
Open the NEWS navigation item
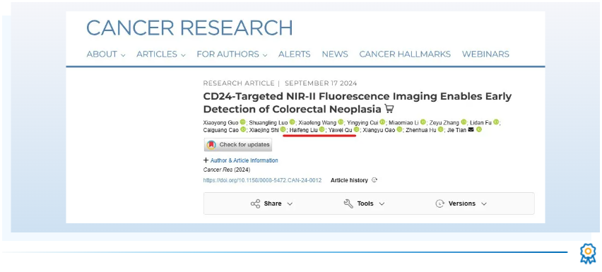[x=335, y=54]
